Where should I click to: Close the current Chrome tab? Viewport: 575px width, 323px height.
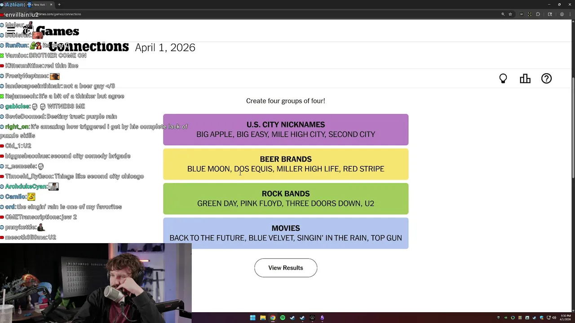point(51,4)
